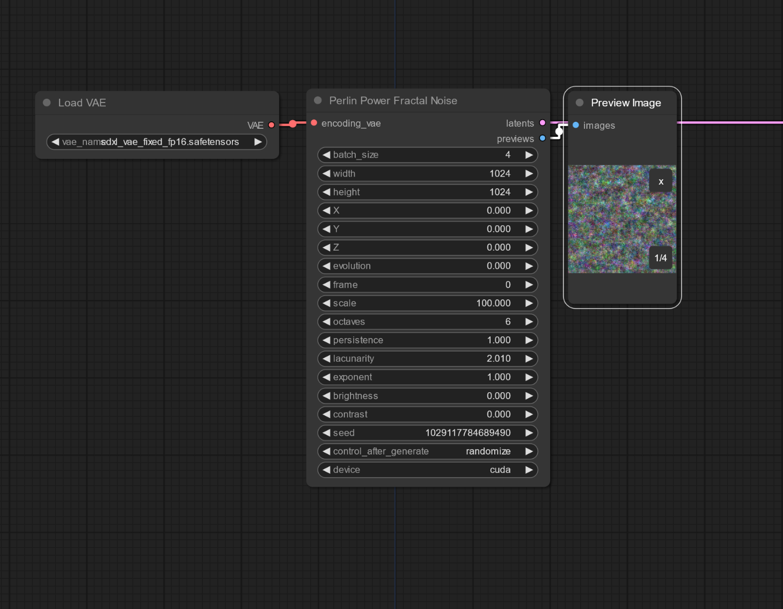Click the encoding_vae input connector
The image size is (783, 609).
pyautogui.click(x=314, y=123)
